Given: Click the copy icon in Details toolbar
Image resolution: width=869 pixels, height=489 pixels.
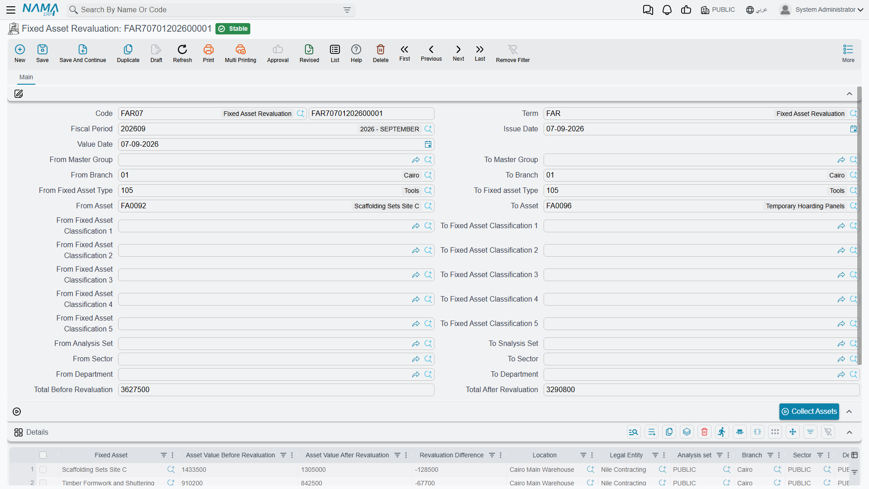Looking at the screenshot, I should click(x=669, y=432).
